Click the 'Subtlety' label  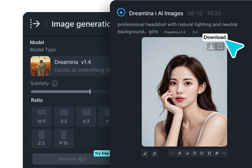[40, 83]
